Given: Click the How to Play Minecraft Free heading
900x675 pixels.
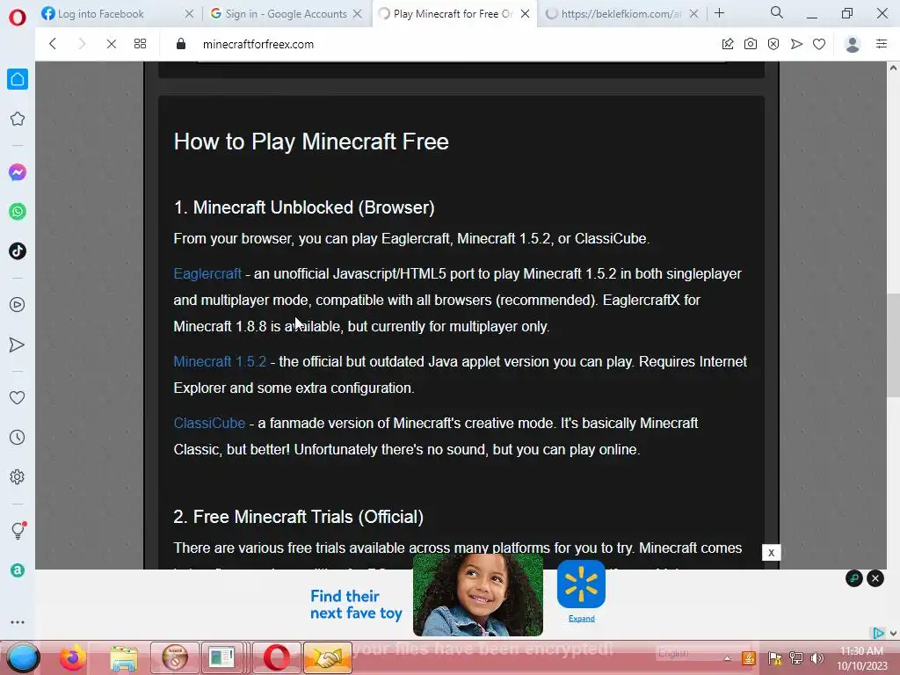Looking at the screenshot, I should (x=311, y=142).
